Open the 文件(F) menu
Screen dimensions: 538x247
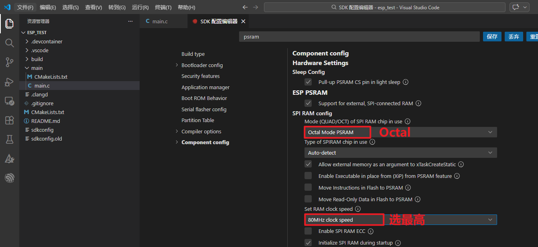[x=25, y=7]
